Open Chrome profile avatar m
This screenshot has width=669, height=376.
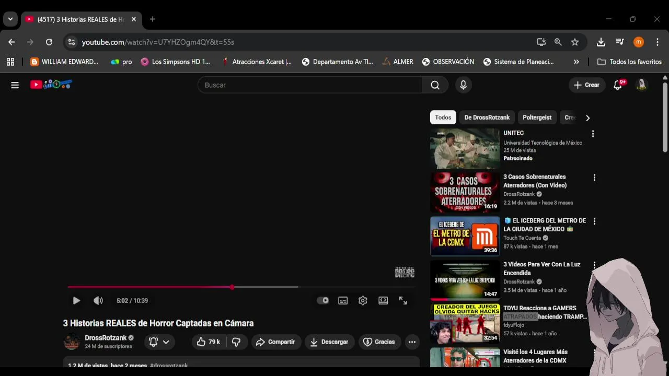[x=638, y=42]
